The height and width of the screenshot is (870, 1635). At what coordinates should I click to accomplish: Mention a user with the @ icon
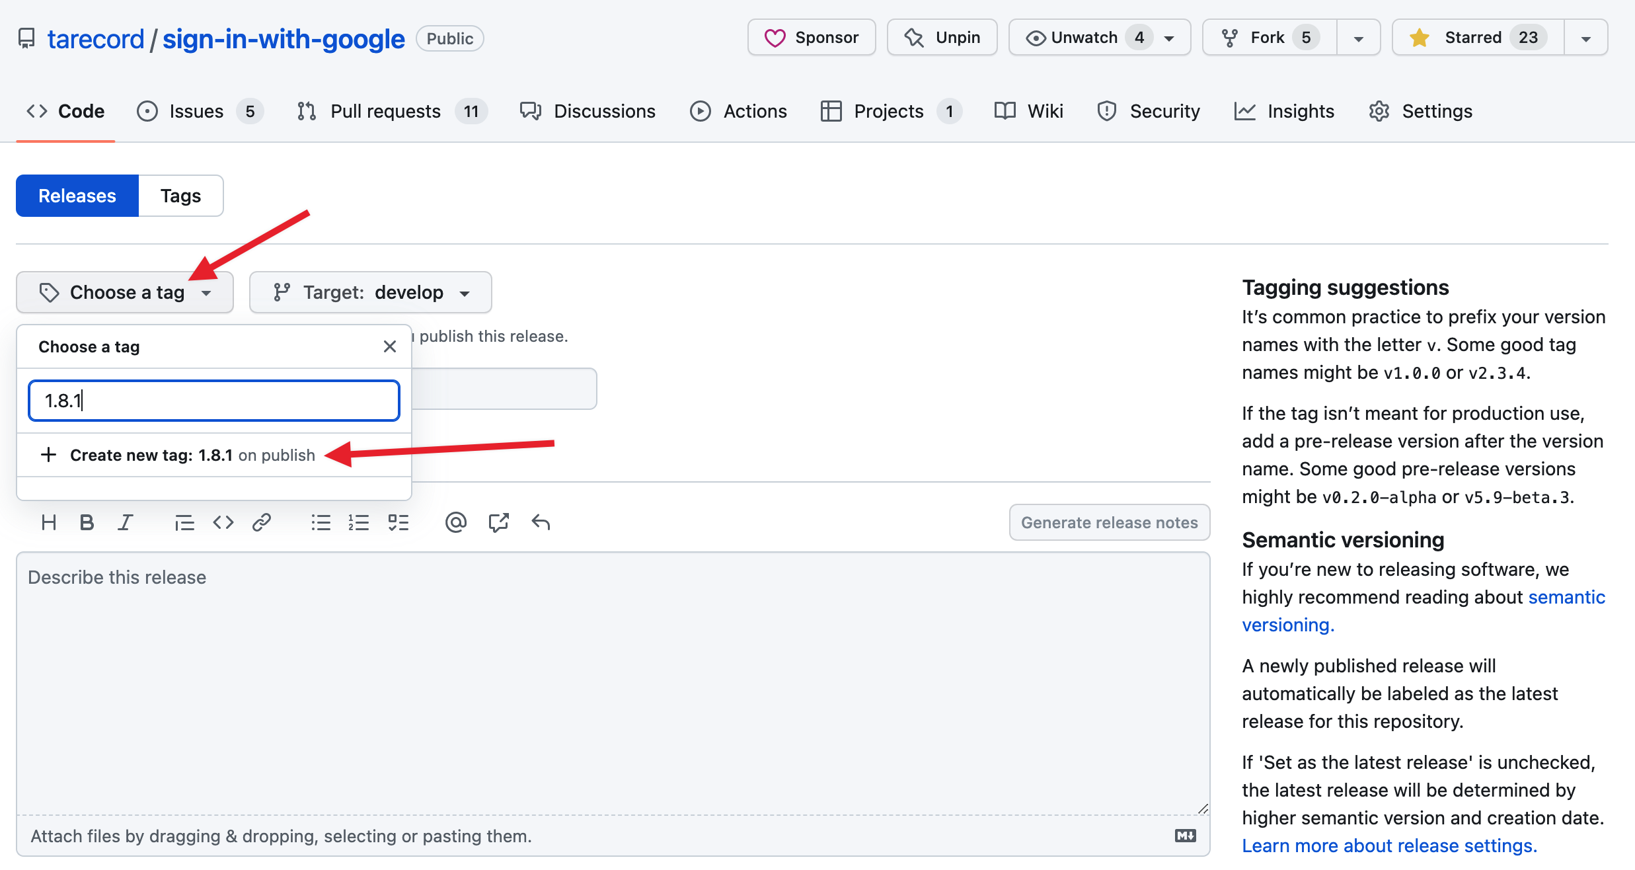[x=455, y=523]
